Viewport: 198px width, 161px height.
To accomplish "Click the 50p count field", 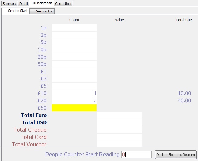I will tap(74, 64).
